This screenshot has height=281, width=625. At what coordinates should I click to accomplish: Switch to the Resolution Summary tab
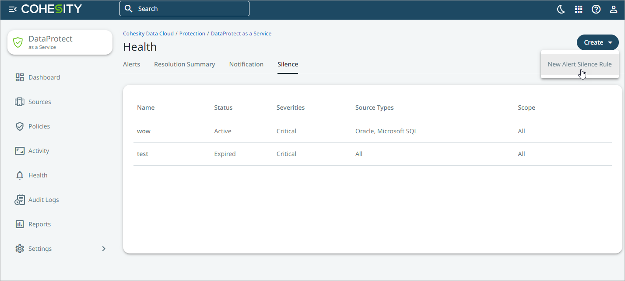184,64
